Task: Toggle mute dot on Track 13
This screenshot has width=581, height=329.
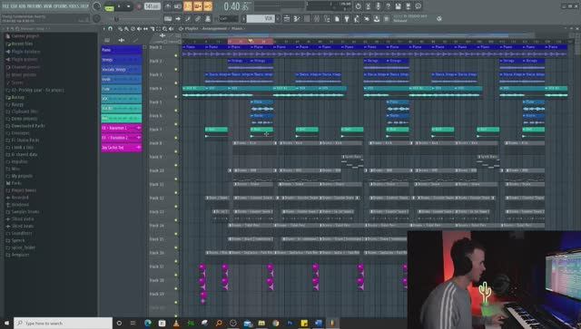Action: coord(176,220)
